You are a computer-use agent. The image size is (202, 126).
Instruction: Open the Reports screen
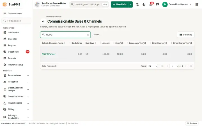tap(16, 58)
